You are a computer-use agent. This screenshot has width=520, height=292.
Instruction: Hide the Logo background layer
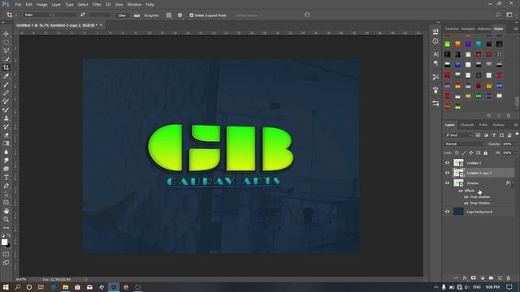[x=447, y=212]
